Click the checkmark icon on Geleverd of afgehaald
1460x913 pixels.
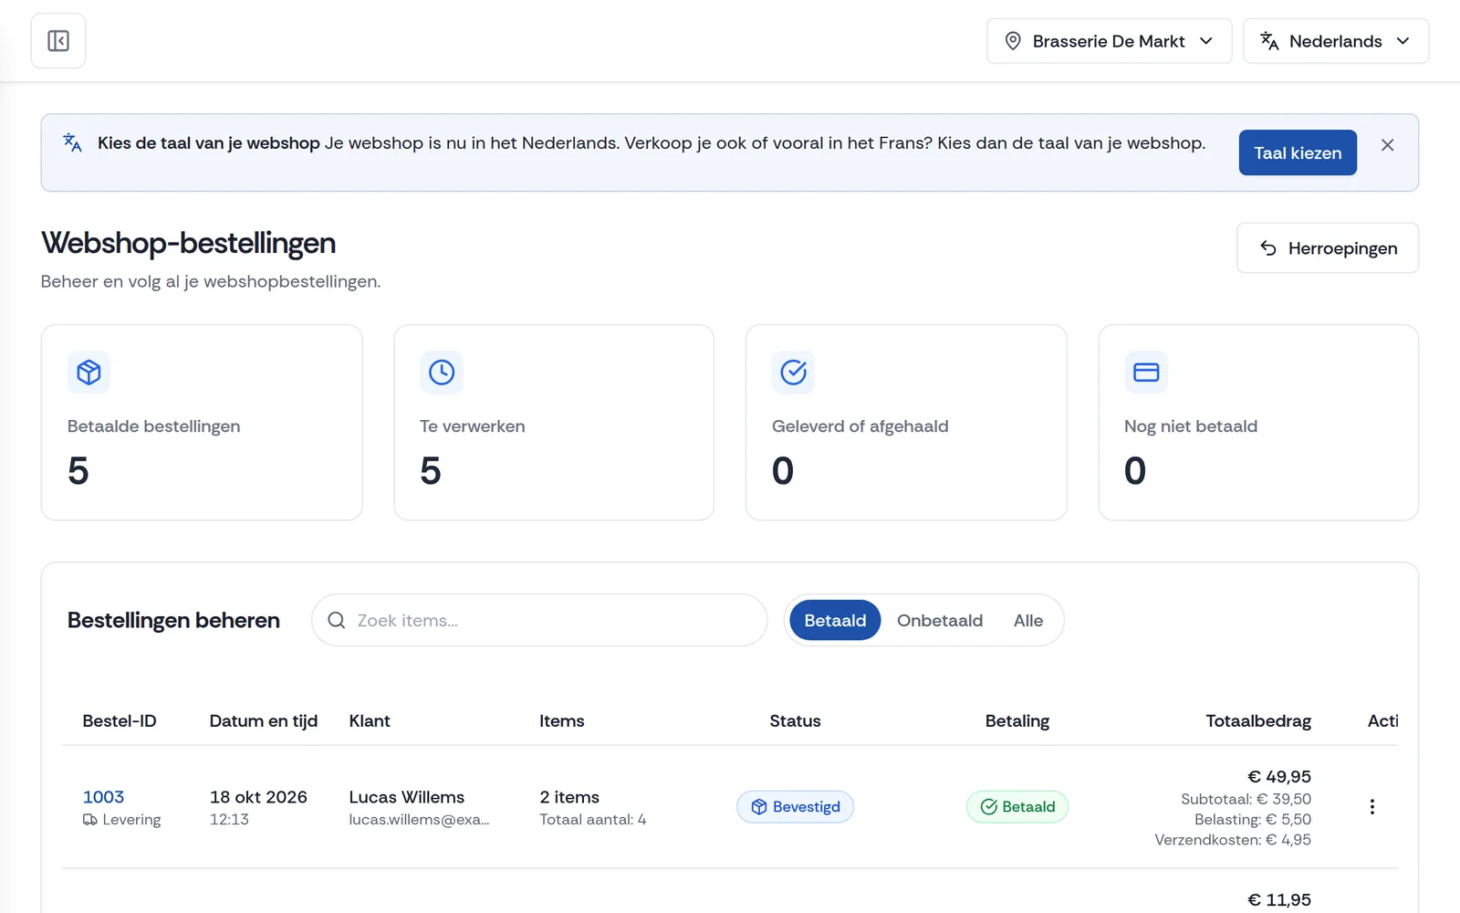794,373
